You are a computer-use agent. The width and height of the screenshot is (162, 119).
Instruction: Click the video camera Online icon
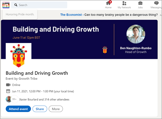tap(8, 85)
